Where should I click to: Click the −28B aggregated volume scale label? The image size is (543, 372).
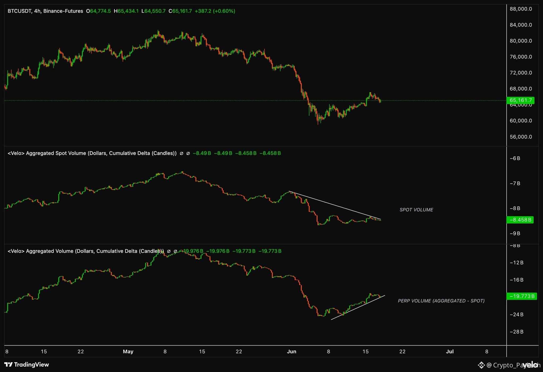516,332
